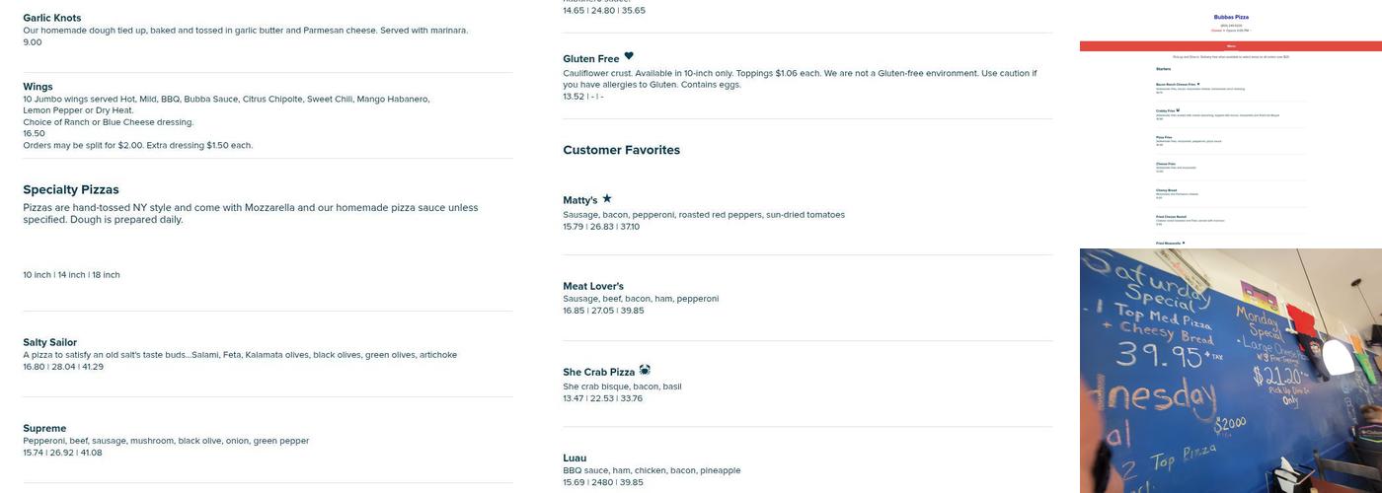Select the Supreme pizza title
The width and height of the screenshot is (1382, 493).
pos(44,428)
